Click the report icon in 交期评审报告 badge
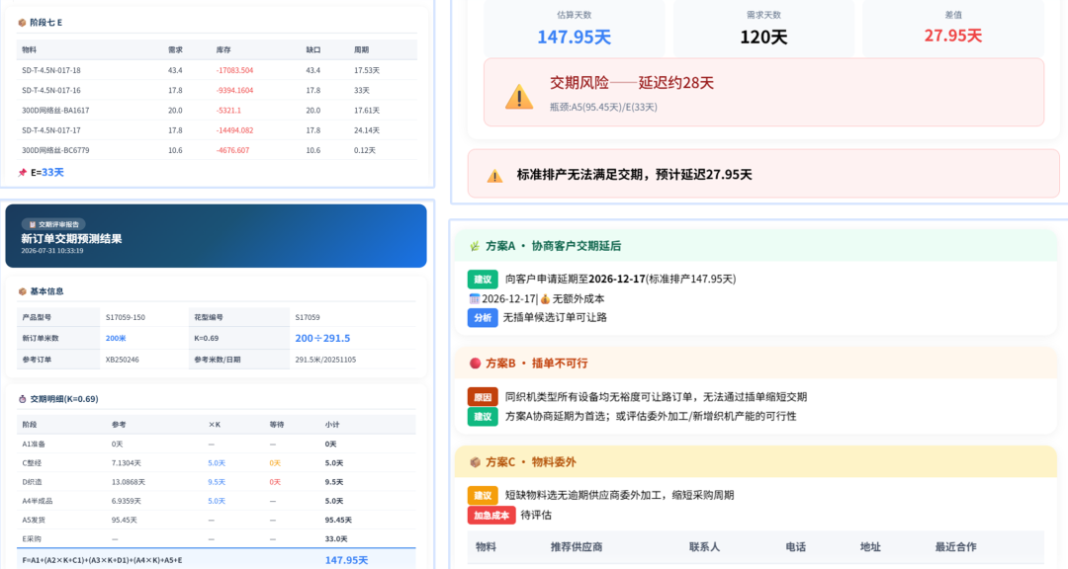Image resolution: width=1068 pixels, height=569 pixels. click(x=32, y=224)
